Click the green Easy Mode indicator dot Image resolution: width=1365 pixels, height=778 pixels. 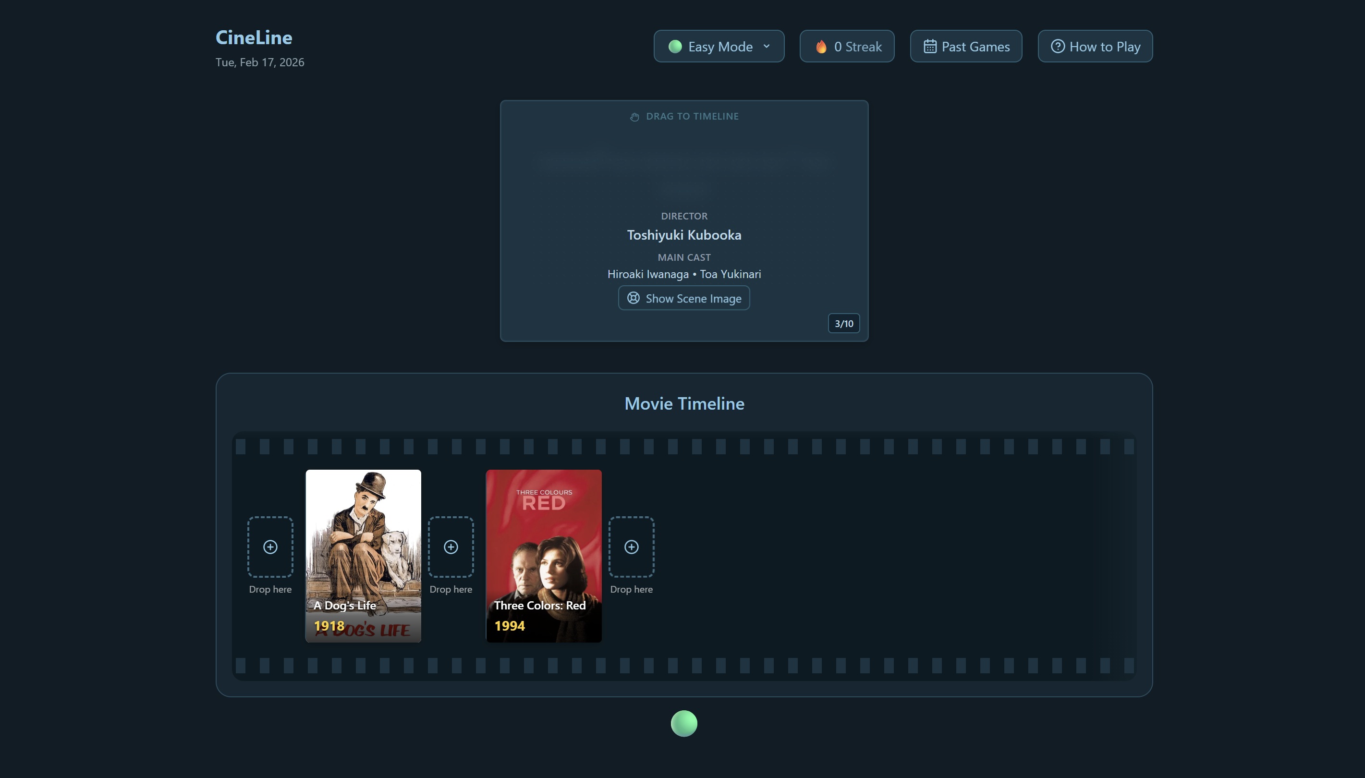coord(675,47)
